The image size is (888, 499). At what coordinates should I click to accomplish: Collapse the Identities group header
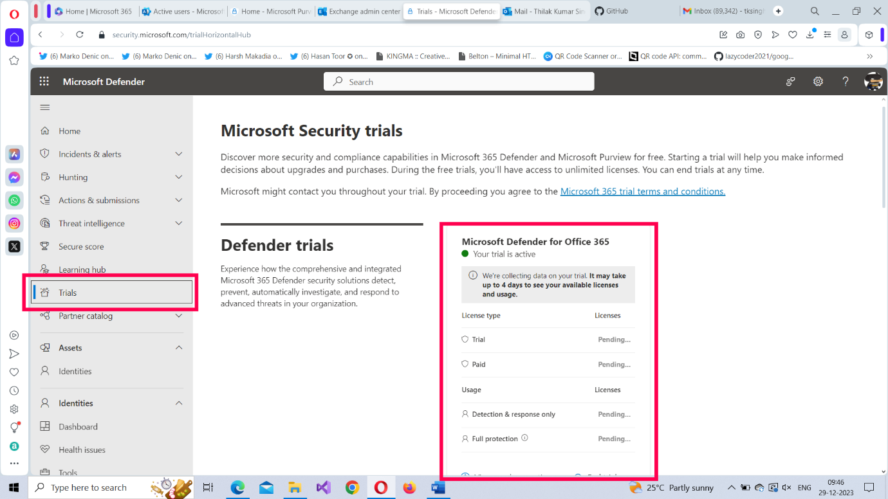[179, 403]
